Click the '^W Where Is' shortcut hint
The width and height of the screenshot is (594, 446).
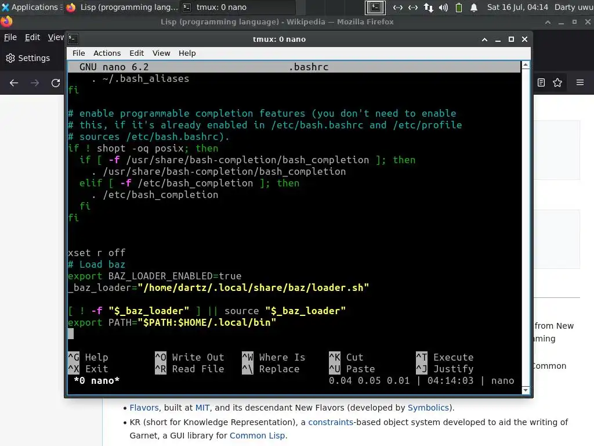274,357
